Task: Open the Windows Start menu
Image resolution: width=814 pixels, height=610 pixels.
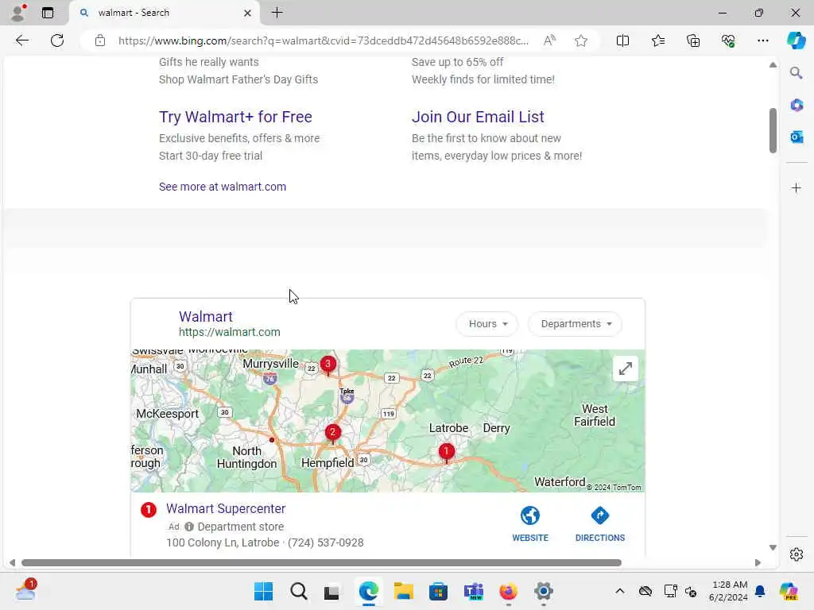Action: (x=264, y=591)
